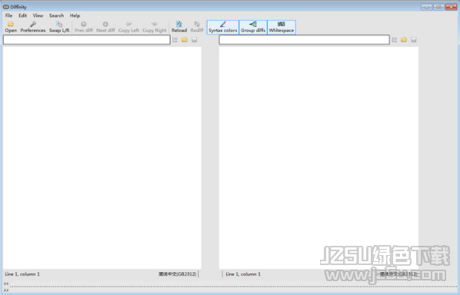Open the Preferences wrench icon
460x295 pixels.
click(33, 24)
